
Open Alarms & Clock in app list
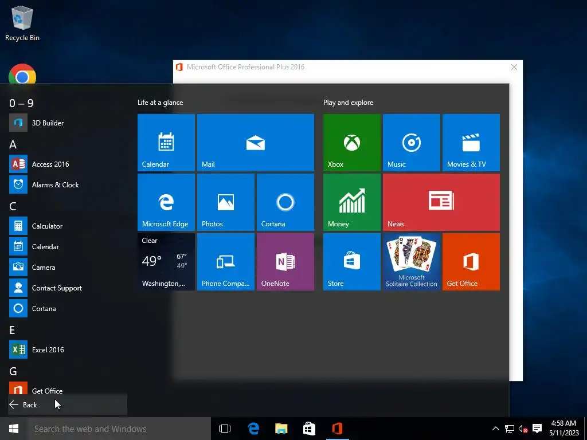pos(68,184)
